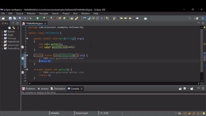
Task: Click Pin Console icon in Console view
Action: (180, 89)
